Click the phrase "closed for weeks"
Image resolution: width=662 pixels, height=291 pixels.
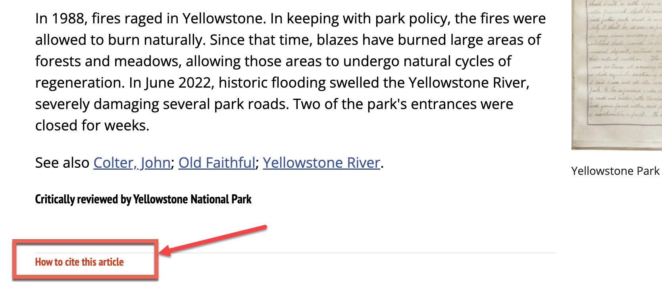coord(92,126)
